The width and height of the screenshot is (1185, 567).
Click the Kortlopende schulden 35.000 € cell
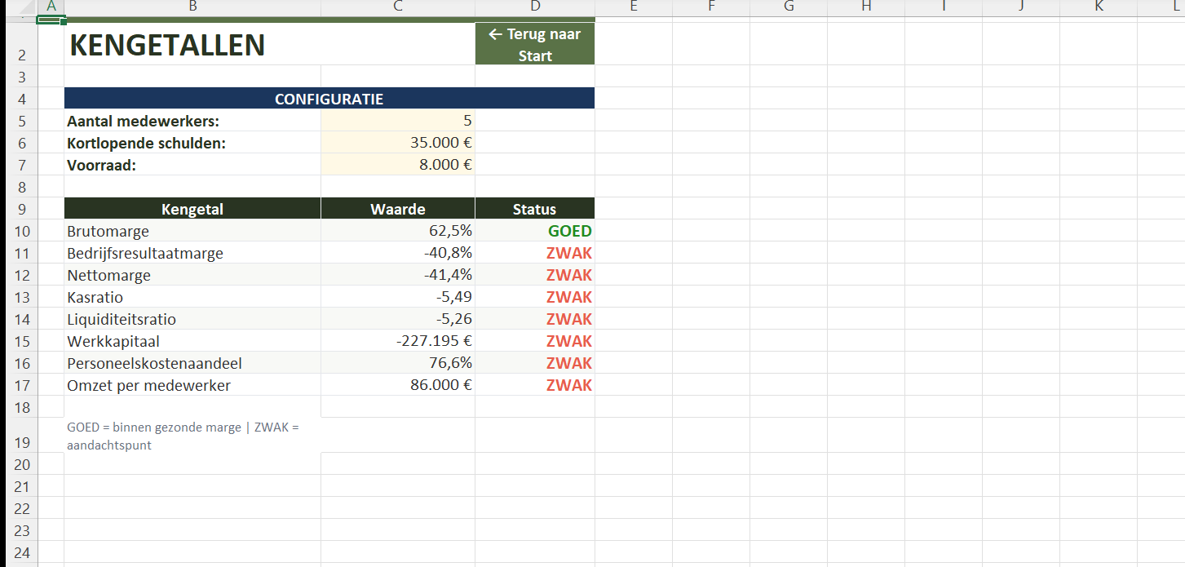click(397, 143)
